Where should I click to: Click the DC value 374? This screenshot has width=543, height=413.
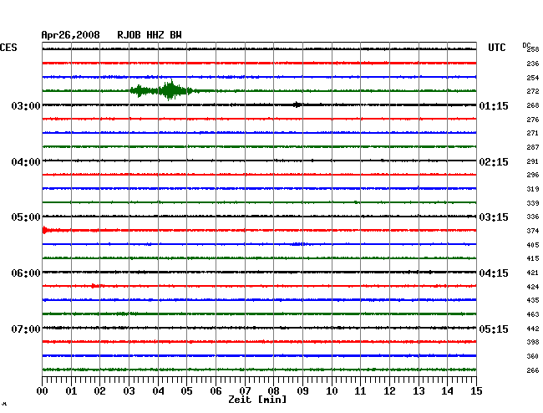point(533,231)
